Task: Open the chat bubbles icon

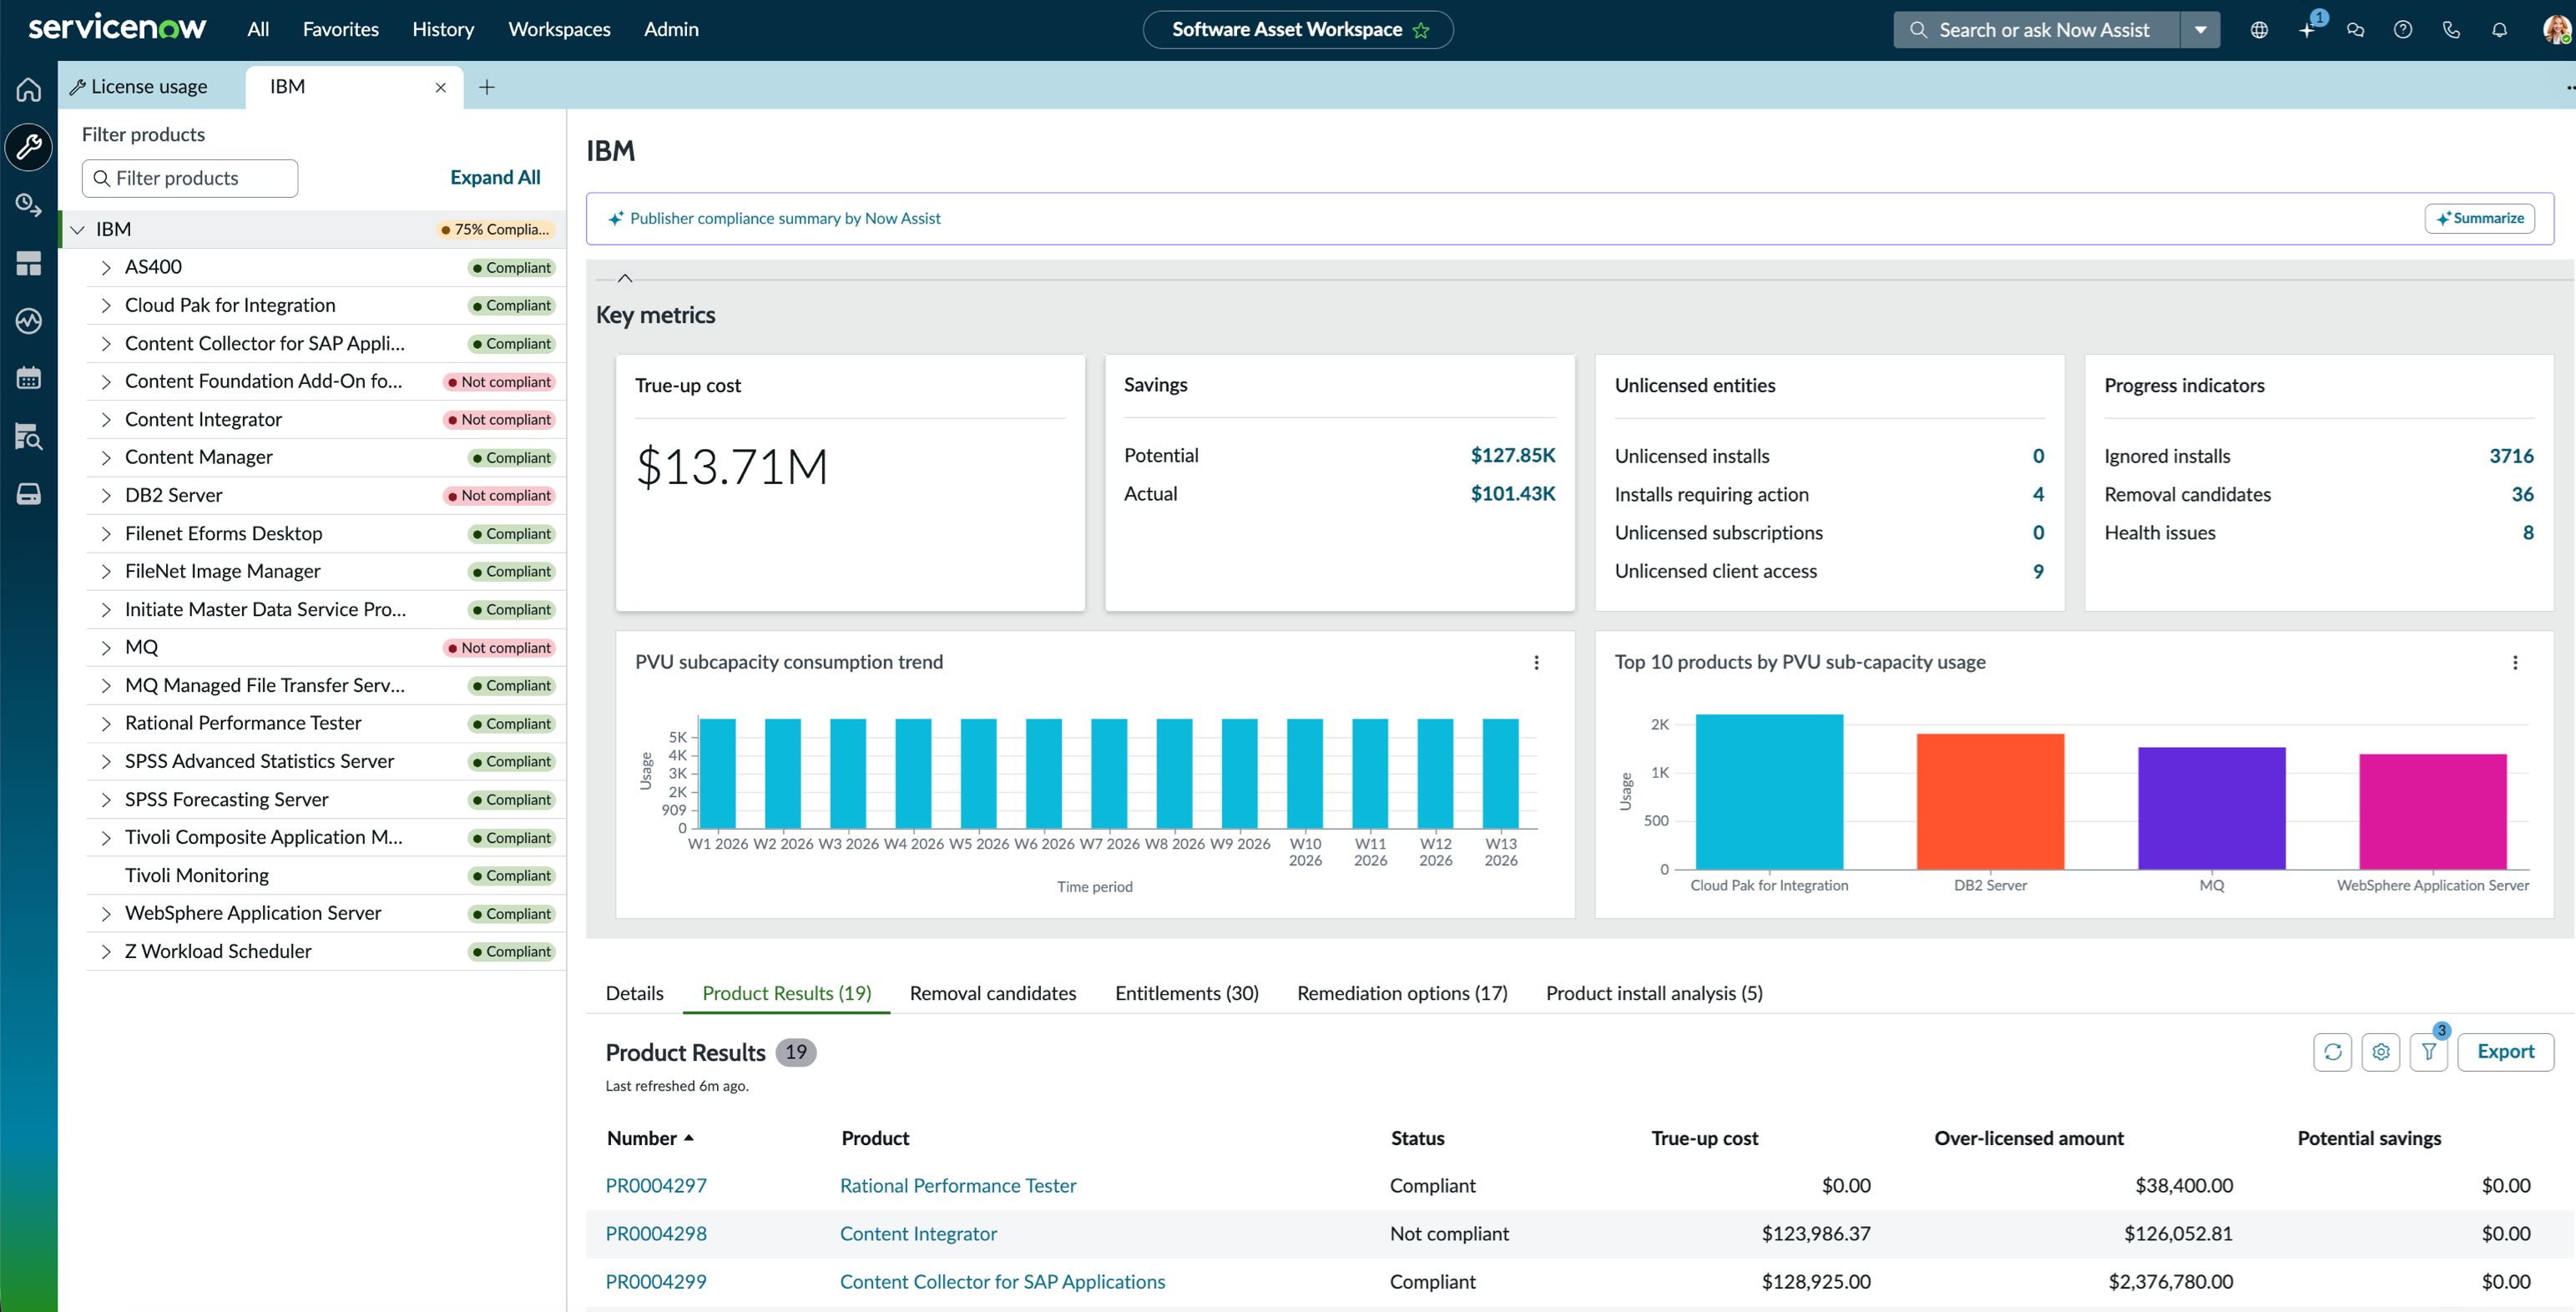Action: coord(2355,30)
